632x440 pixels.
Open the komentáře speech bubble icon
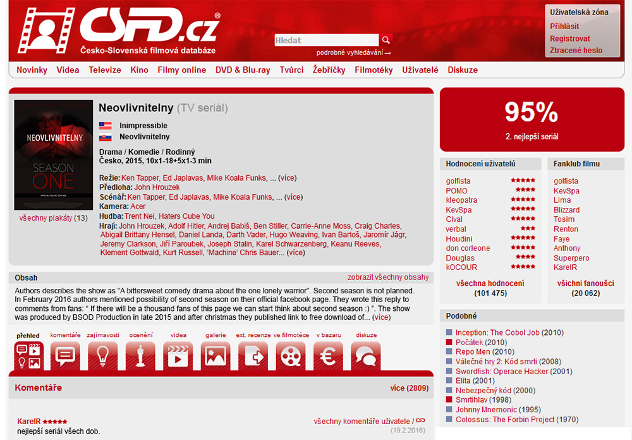pos(65,356)
